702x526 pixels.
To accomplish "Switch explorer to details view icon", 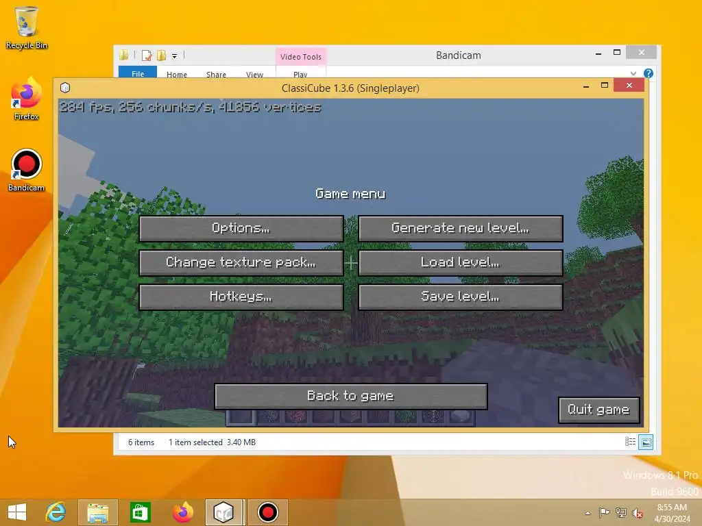I will [x=630, y=442].
